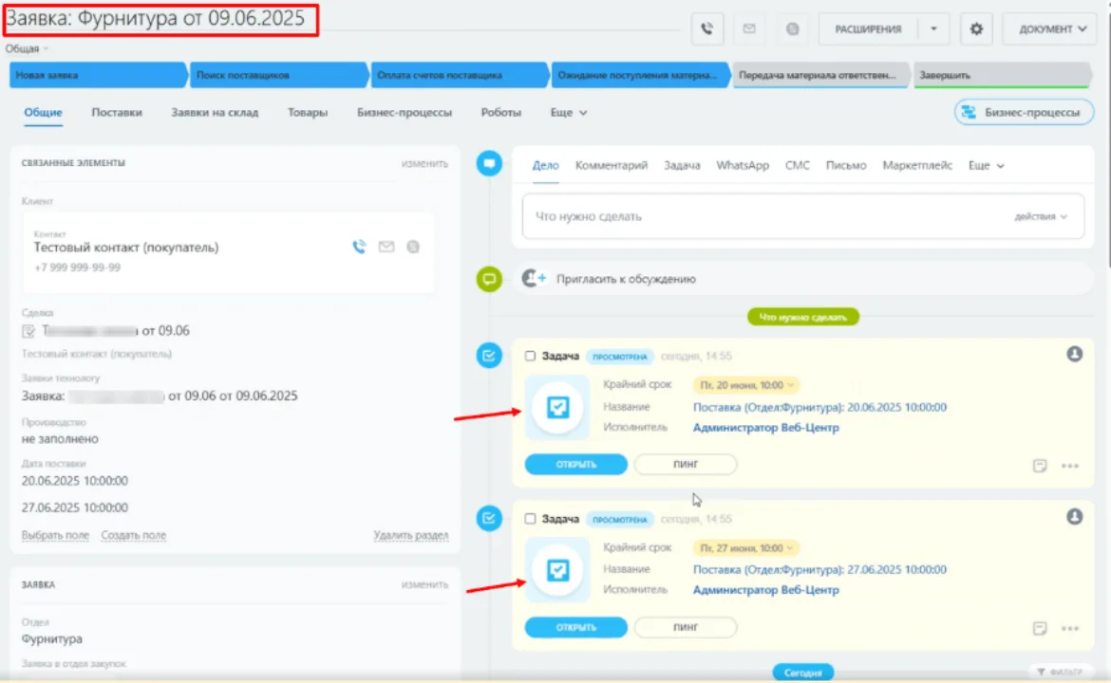Click the Что нужно сделать input field
Screen dimensions: 1111x683
coord(802,216)
